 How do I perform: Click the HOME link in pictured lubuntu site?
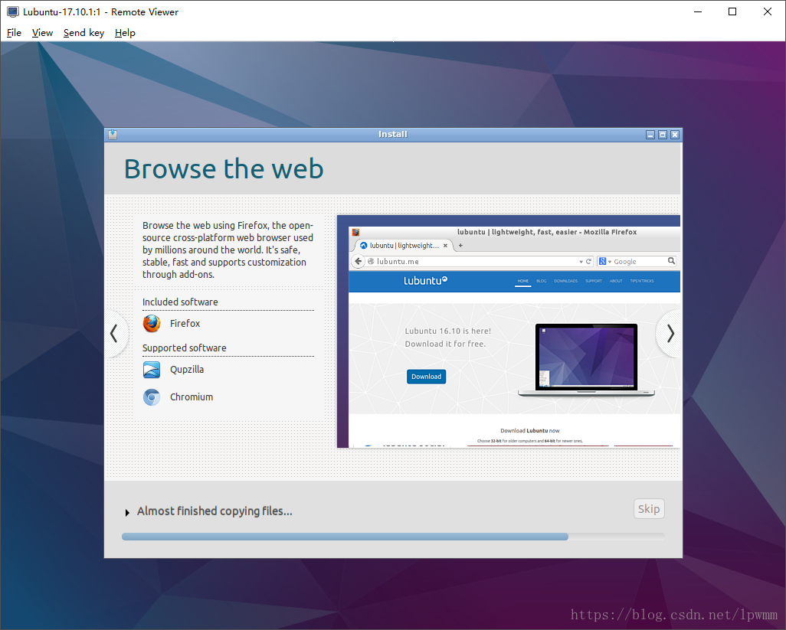coord(522,281)
